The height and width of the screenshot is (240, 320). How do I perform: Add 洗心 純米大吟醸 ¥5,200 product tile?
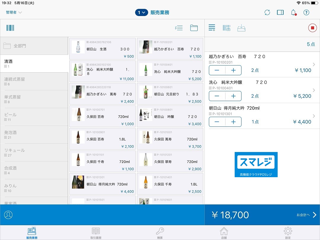[x=170, y=71]
